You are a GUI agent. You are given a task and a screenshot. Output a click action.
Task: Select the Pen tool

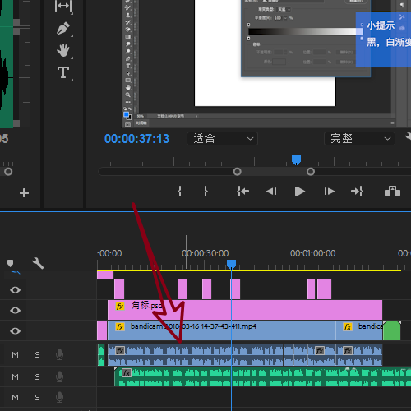click(63, 28)
